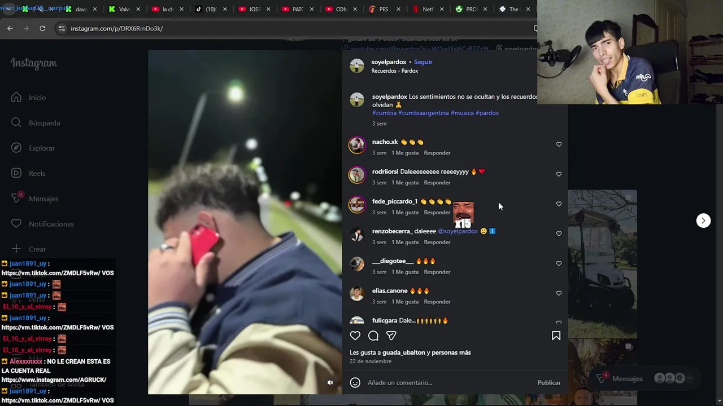Go to next post arrow
Screen dimensions: 723x406
703,220
